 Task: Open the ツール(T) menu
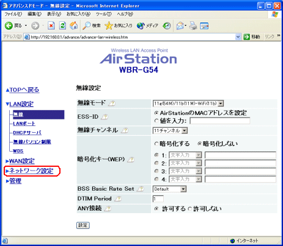tap(103, 14)
